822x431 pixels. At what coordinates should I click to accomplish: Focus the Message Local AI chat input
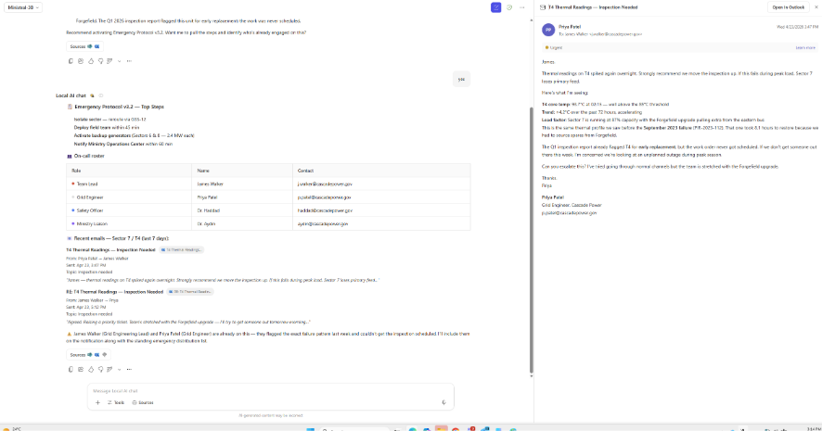point(271,390)
